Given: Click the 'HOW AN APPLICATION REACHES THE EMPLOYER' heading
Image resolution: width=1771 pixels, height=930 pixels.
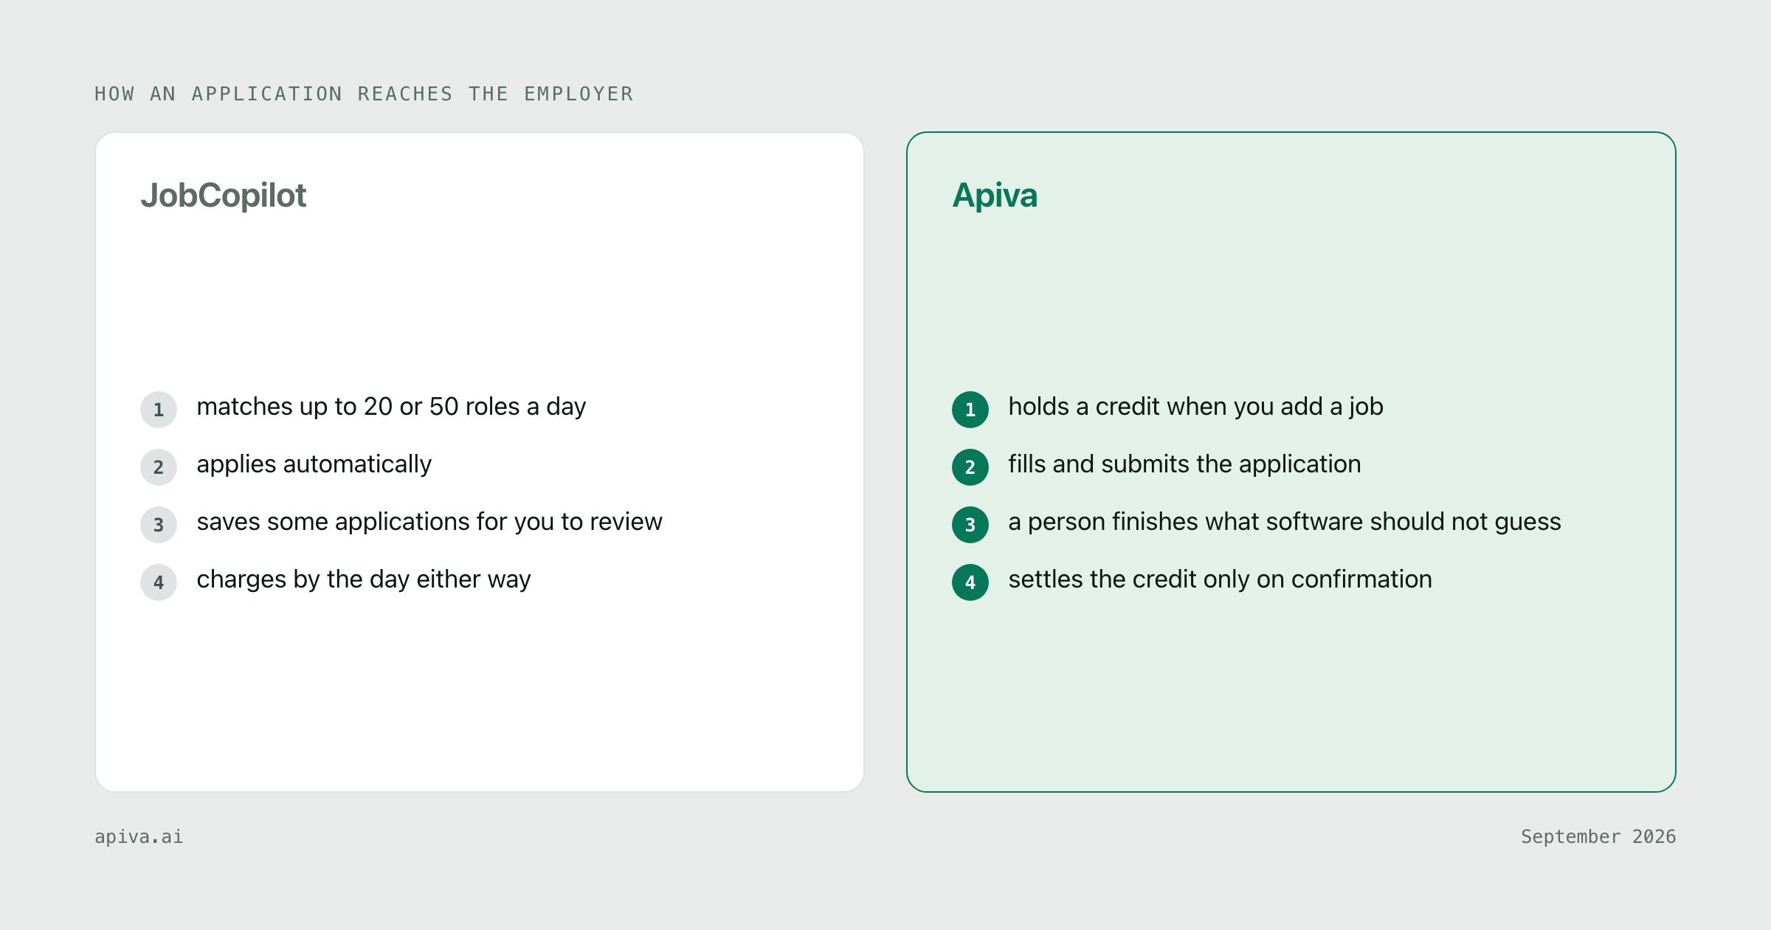Looking at the screenshot, I should click(364, 94).
